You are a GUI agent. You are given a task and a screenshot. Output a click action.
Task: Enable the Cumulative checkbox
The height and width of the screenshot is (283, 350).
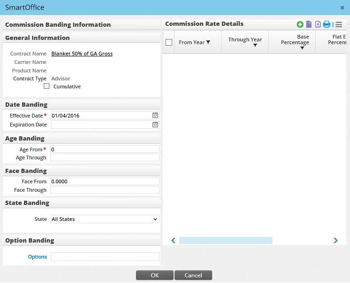pyautogui.click(x=47, y=86)
